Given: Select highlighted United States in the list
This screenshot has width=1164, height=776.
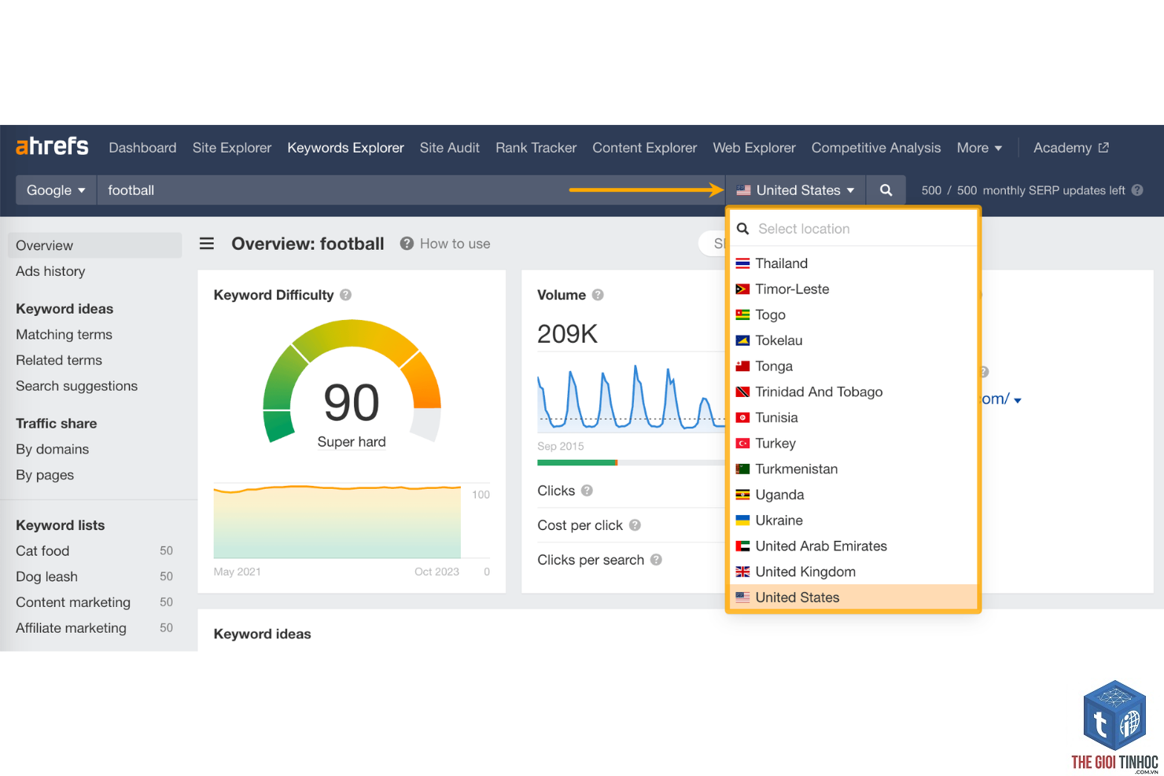Looking at the screenshot, I should (x=853, y=598).
